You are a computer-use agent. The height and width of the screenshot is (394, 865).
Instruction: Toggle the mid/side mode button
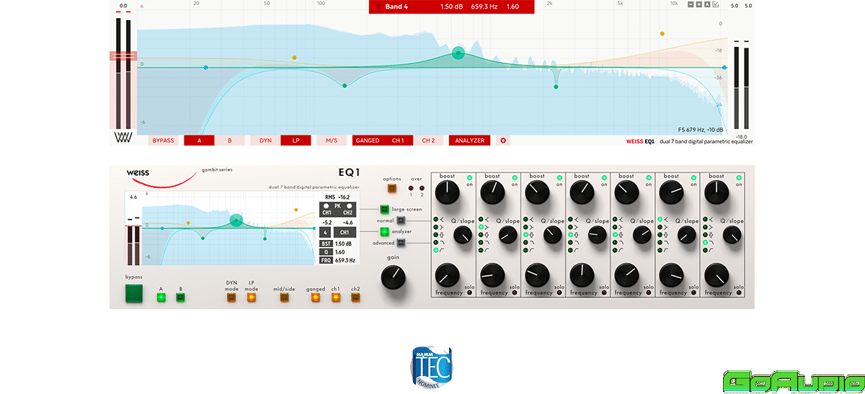284,297
